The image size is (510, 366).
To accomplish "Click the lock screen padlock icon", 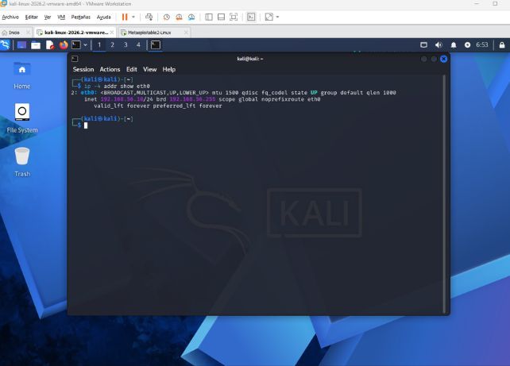I will 502,44.
